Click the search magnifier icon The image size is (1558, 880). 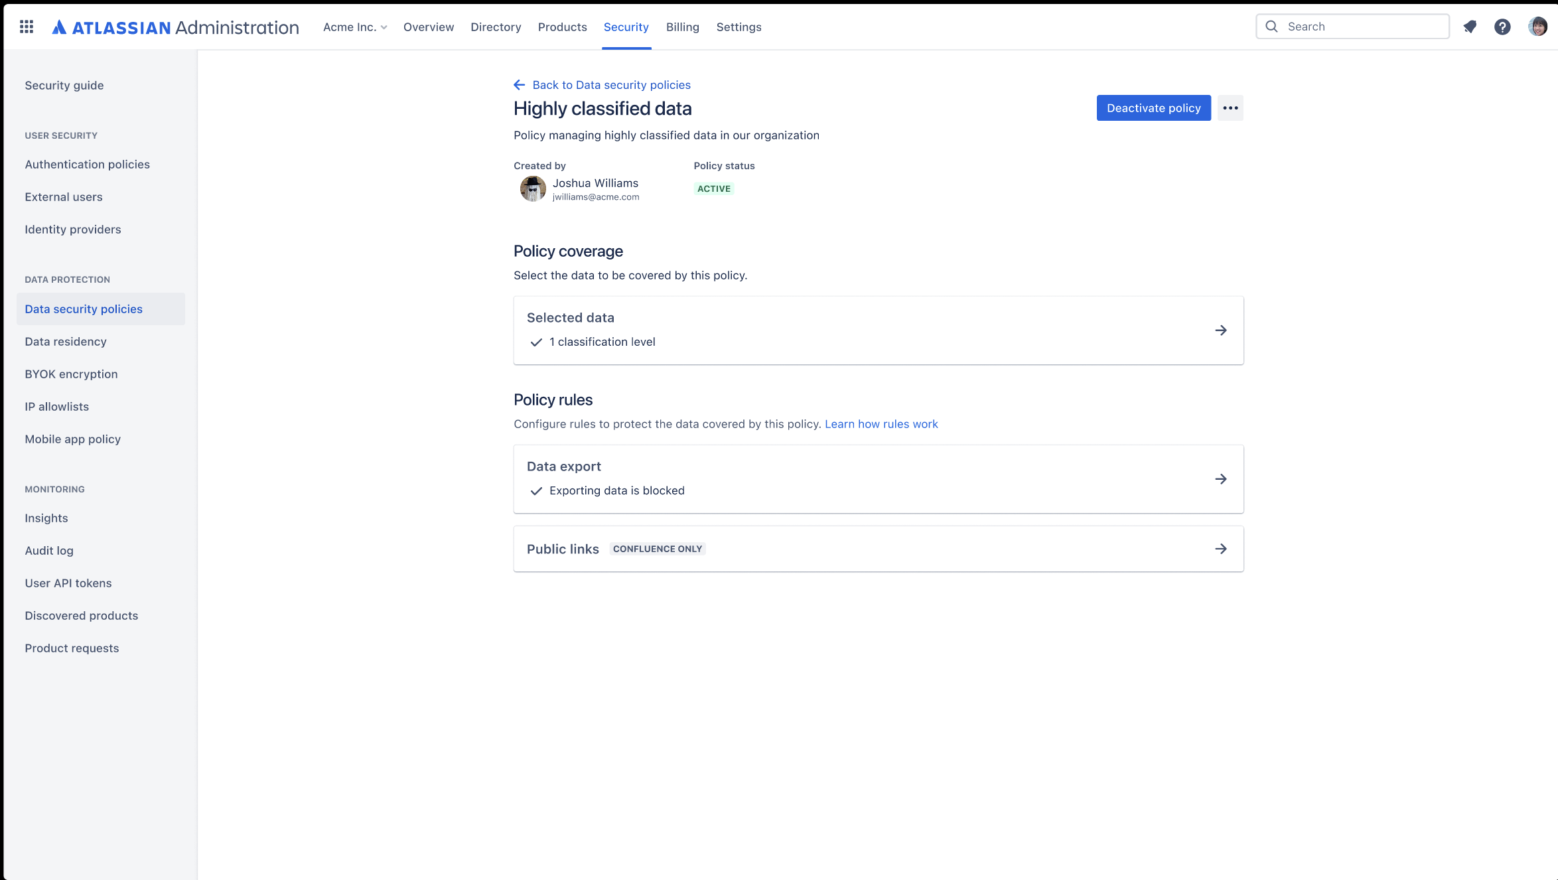[1271, 26]
